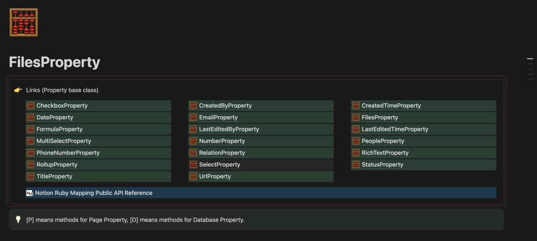Click the abacus icon beside CreatedByProperty
Viewport: 537px width, 241px height.
(x=193, y=106)
